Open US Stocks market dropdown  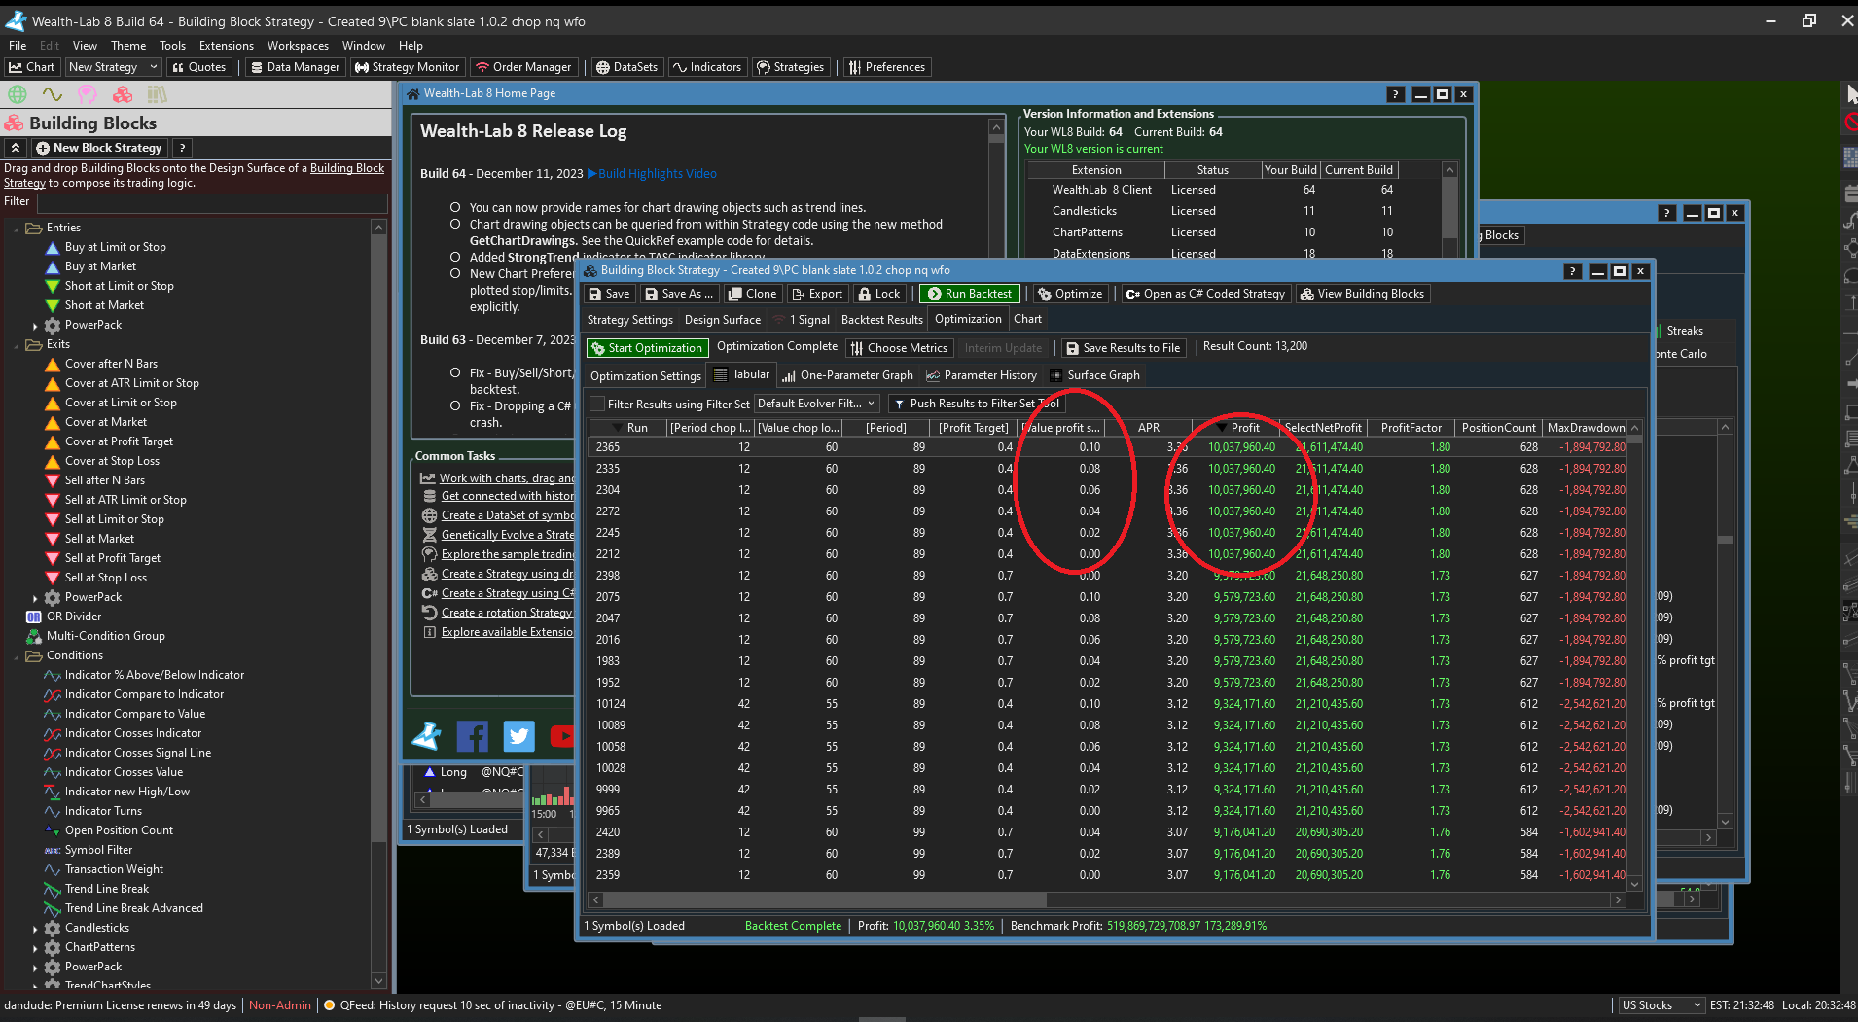point(1661,1005)
